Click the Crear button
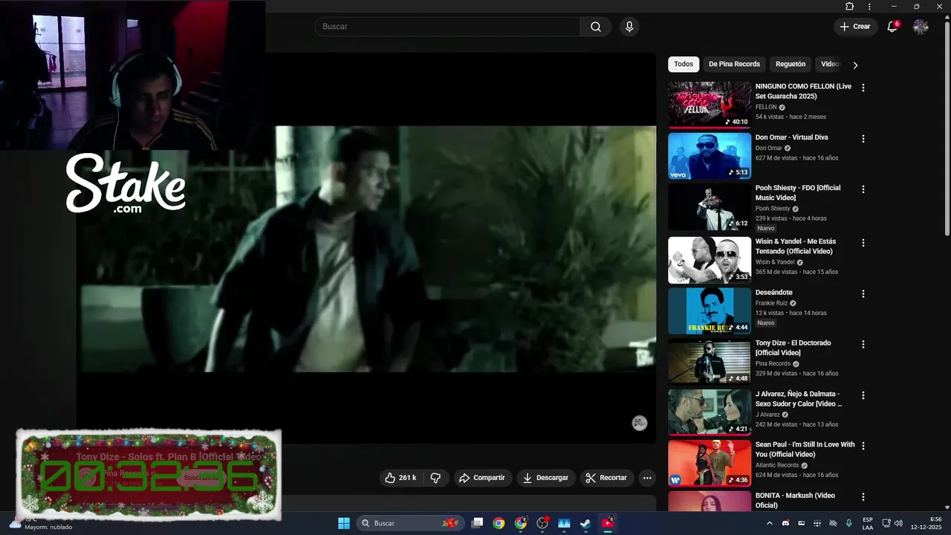951x535 pixels. click(x=855, y=27)
